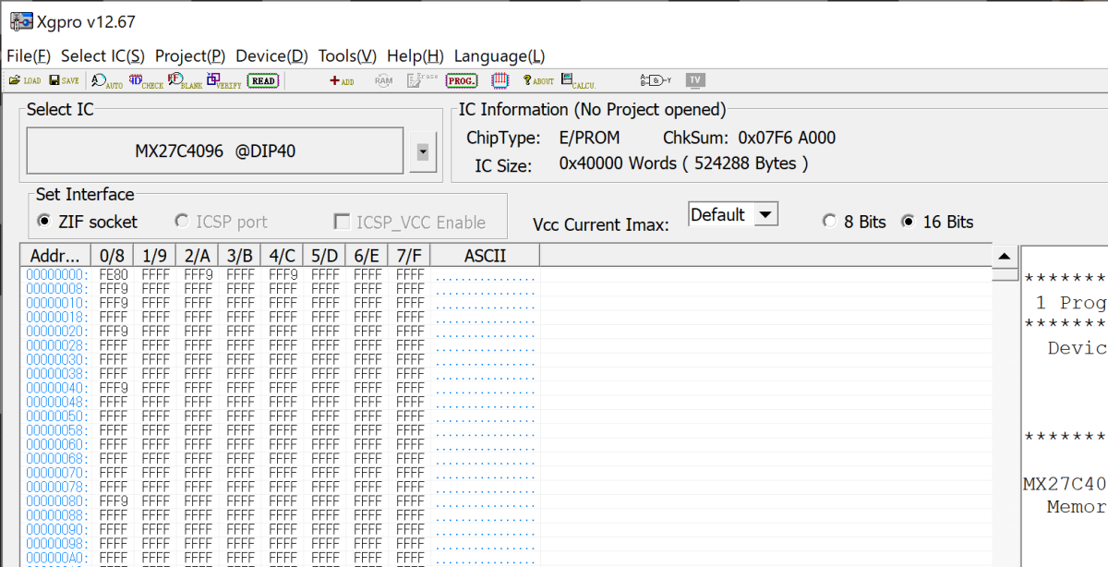Click the Erase toolbar icon
Screen dimensions: 1108x567
pos(422,79)
